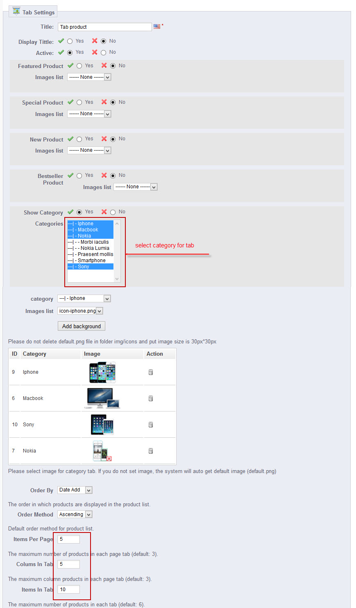Open the category dropdown showing Iphone

pos(84,299)
